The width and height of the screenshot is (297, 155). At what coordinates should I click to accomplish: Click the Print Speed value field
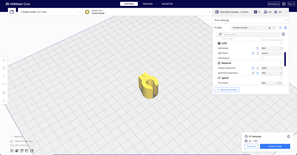coord(272,83)
